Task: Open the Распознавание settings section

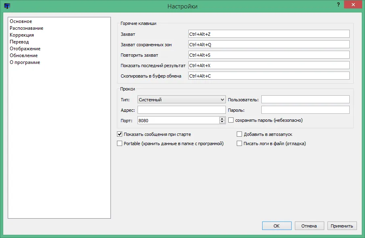Action: tap(26, 28)
